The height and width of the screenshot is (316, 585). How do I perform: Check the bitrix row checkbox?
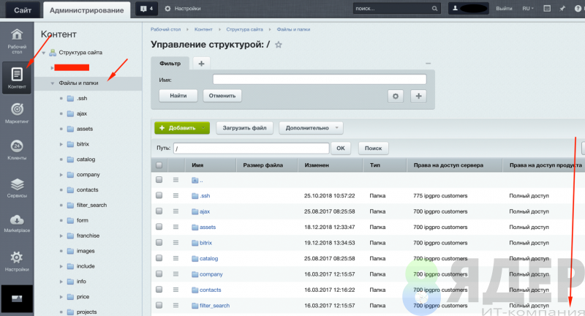(159, 242)
